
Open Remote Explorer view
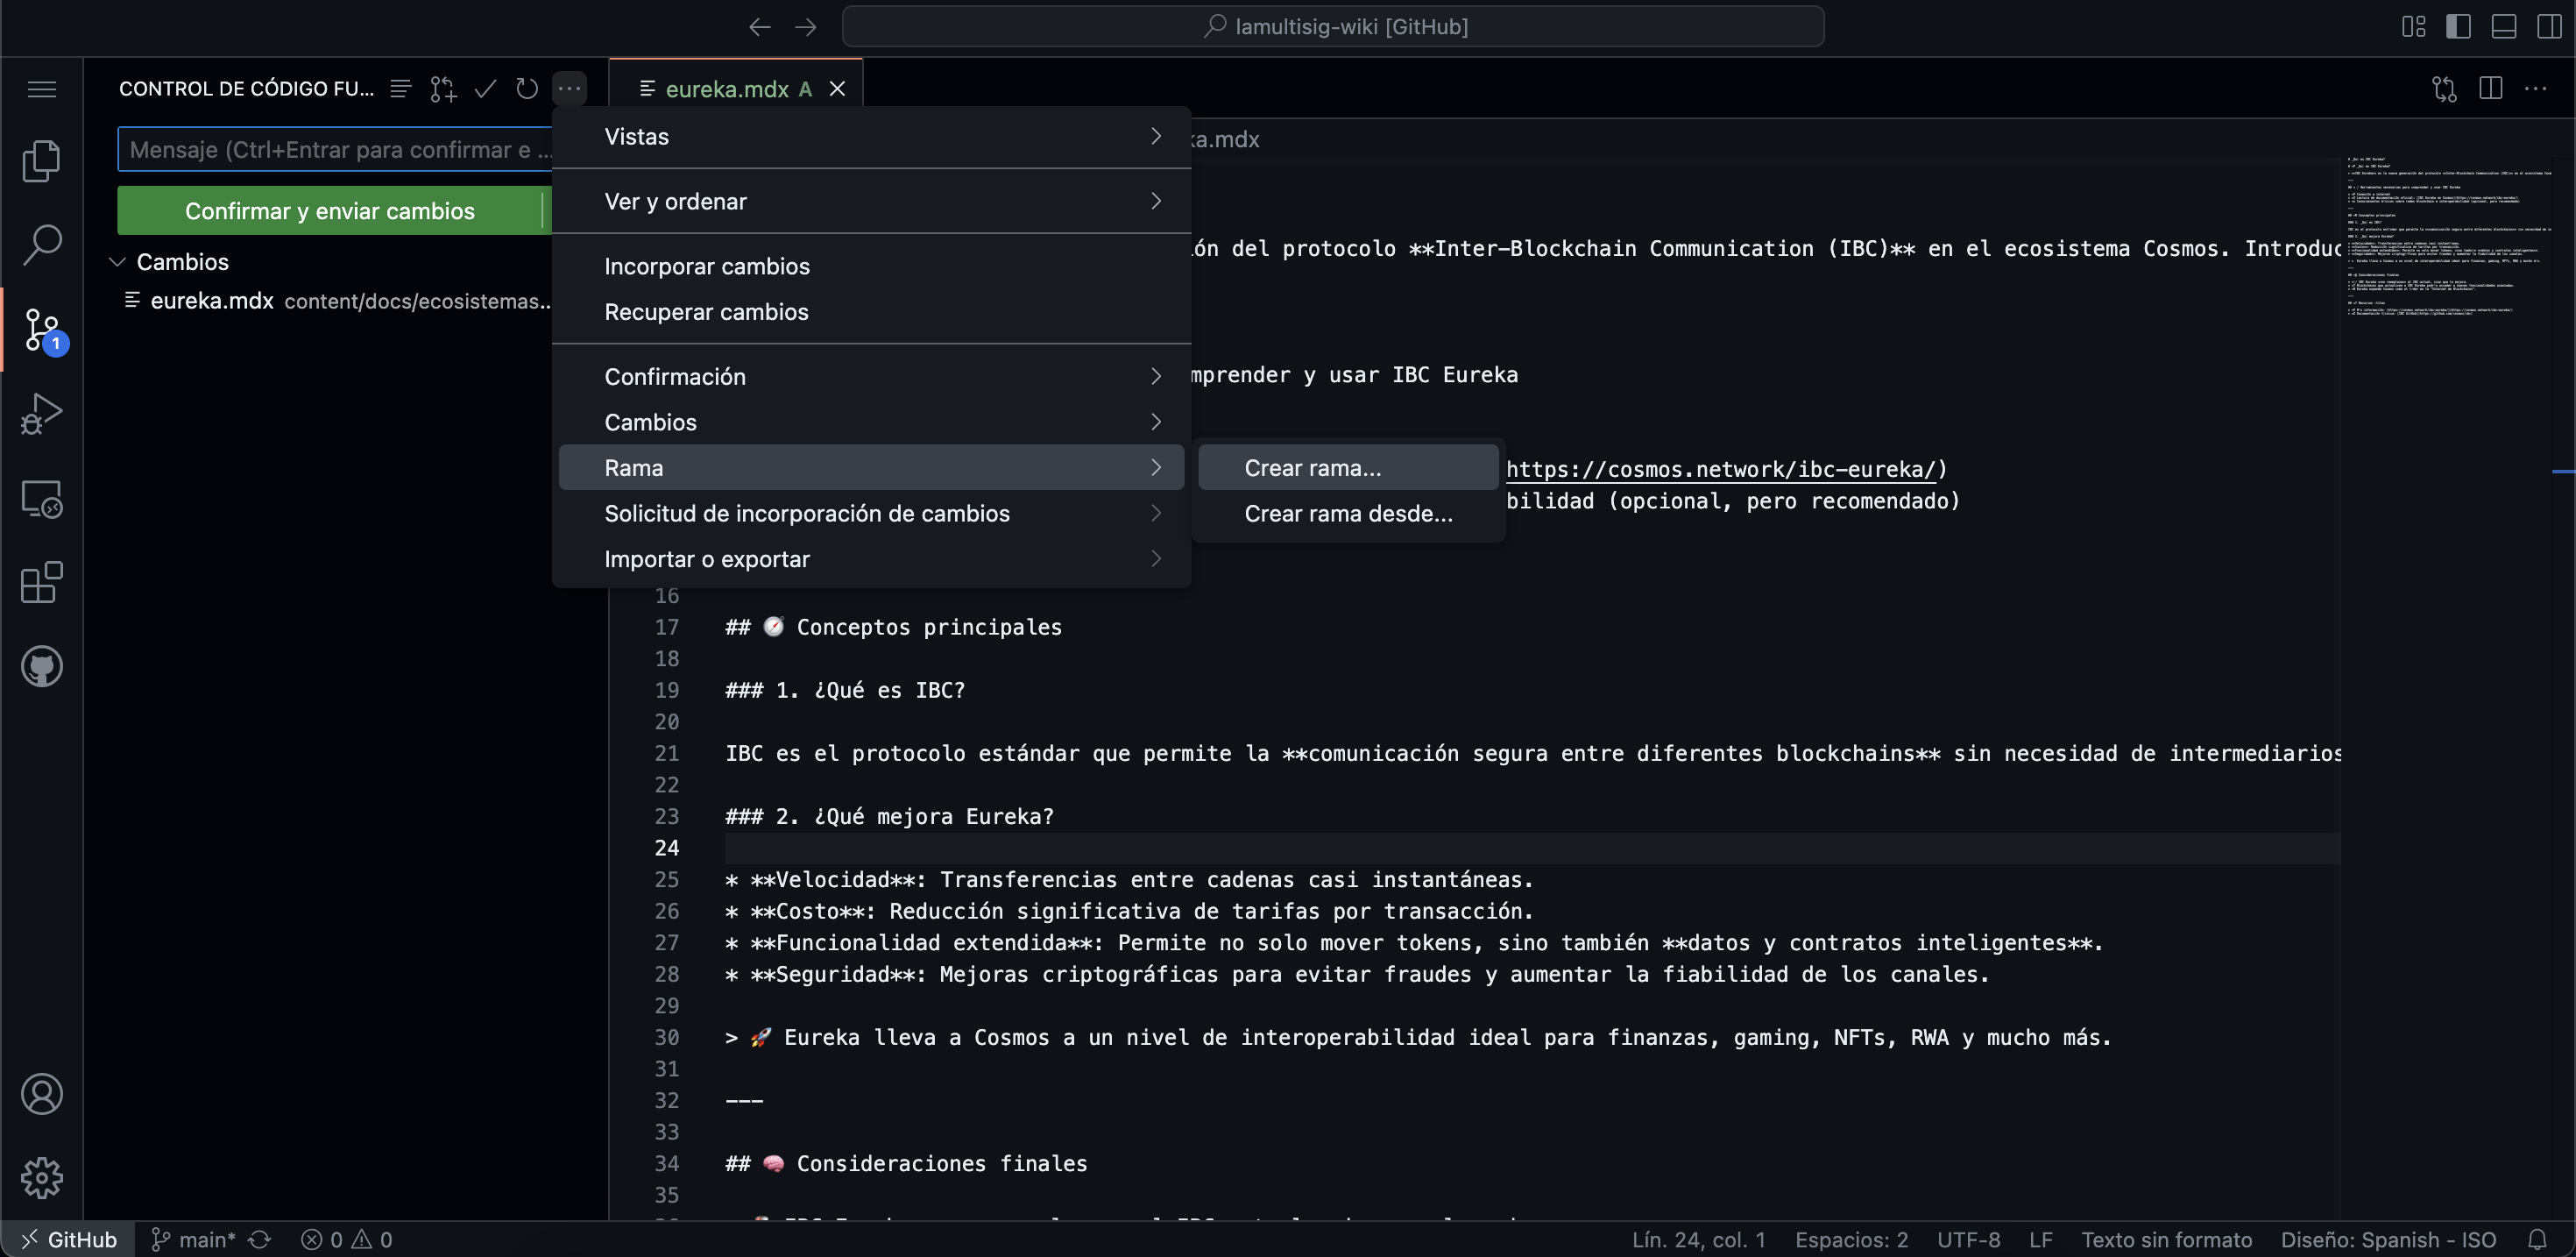click(x=41, y=499)
